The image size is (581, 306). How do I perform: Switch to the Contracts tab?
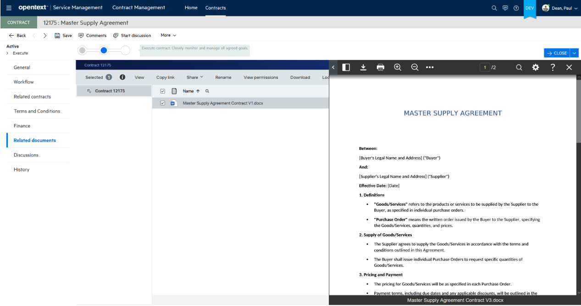pyautogui.click(x=215, y=8)
